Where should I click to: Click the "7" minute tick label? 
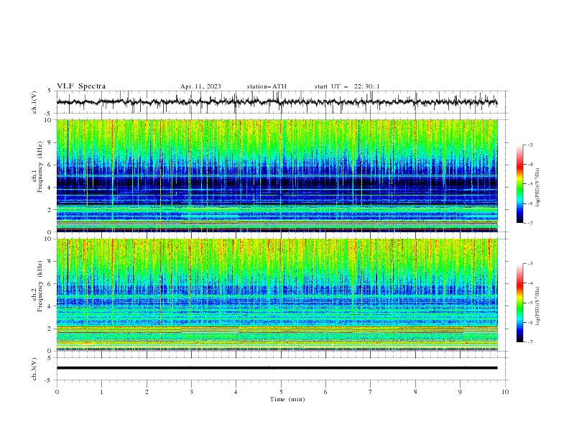371,392
